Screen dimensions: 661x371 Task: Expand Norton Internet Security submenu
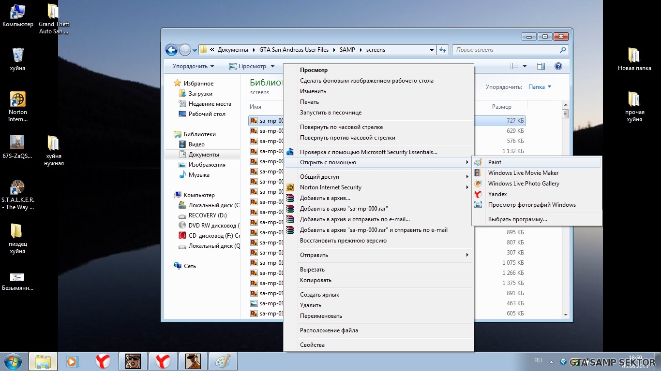[378, 187]
